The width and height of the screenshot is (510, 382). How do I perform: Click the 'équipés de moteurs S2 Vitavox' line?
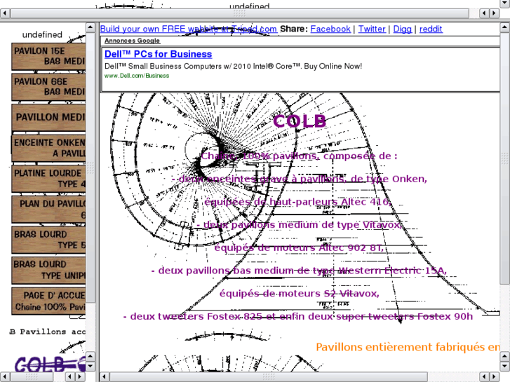tap(300, 294)
